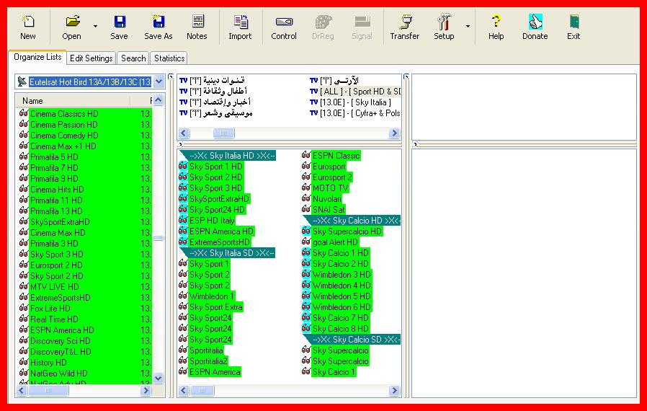Viewport: 647px width, 411px height.
Task: Click right arrow of left list horizontal scrollbar
Action: [x=146, y=390]
